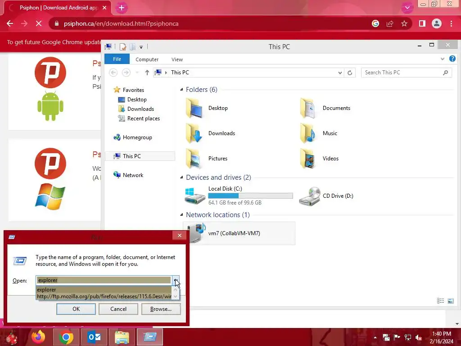Select Local Disk (C:) drive
Viewport: 461px width, 346px height.
pos(239,196)
